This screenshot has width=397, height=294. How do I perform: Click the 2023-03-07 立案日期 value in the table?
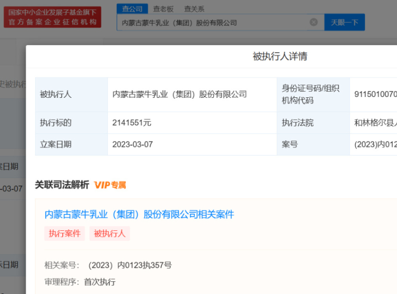132,144
